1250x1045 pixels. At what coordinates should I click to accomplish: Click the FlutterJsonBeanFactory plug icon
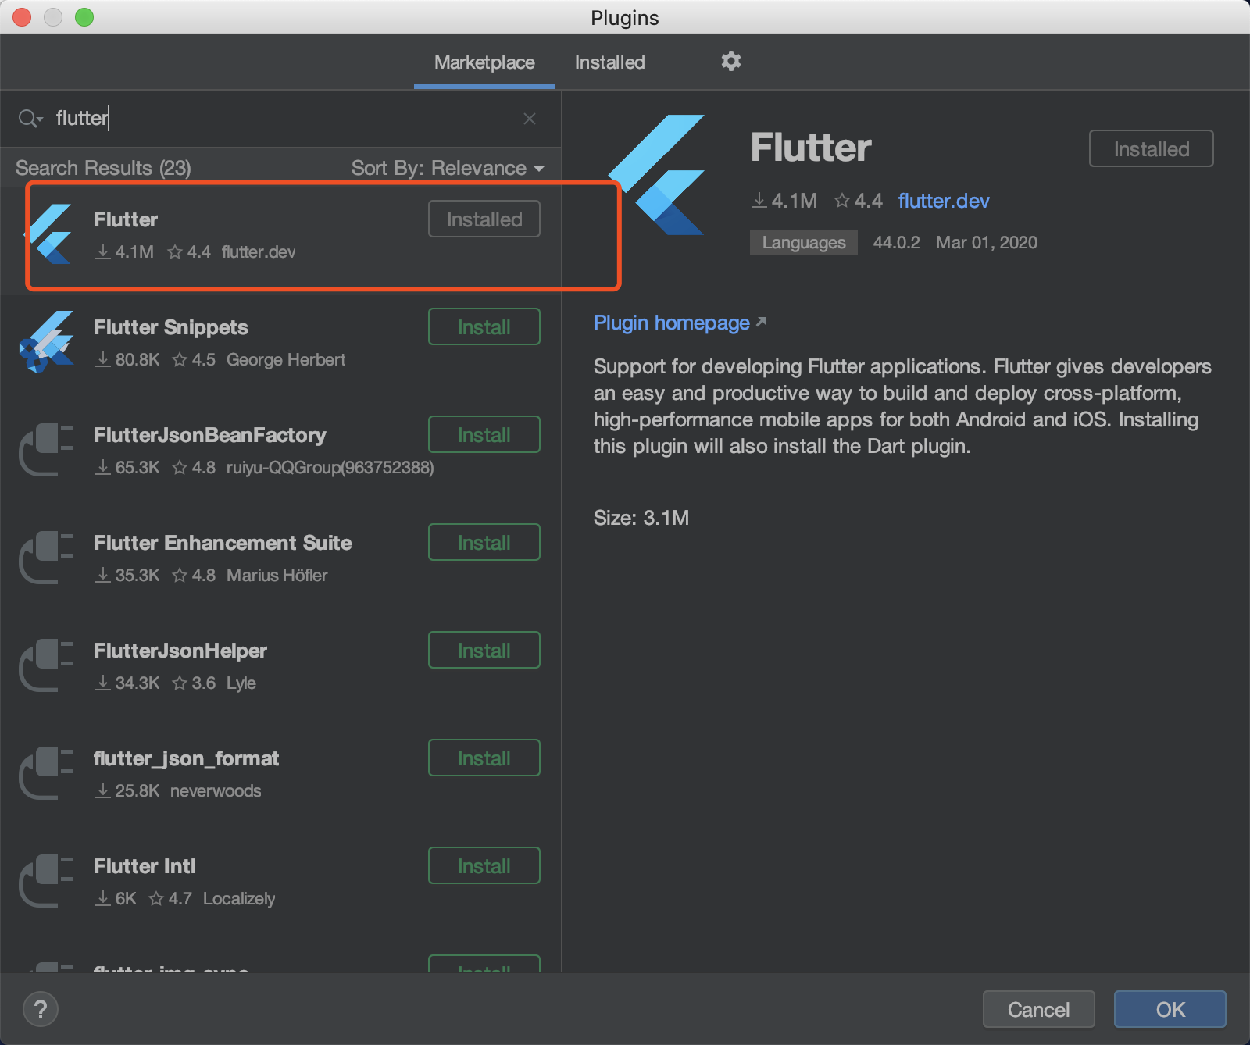47,450
